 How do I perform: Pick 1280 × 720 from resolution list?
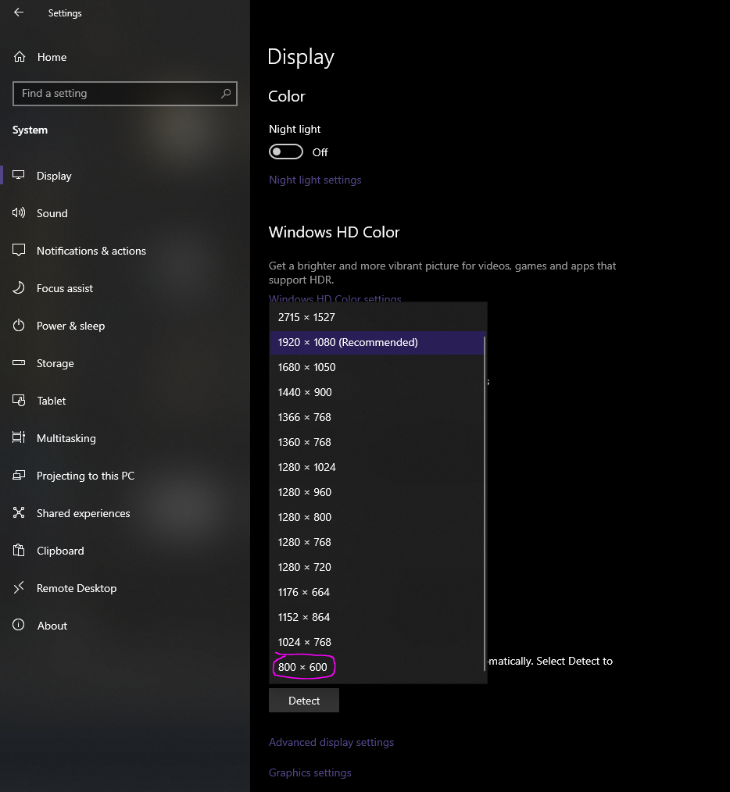(305, 567)
